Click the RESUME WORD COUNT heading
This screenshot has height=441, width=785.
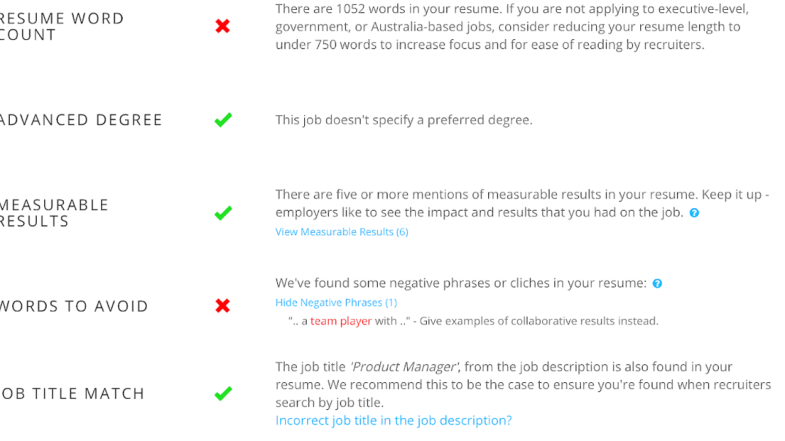[x=61, y=26]
